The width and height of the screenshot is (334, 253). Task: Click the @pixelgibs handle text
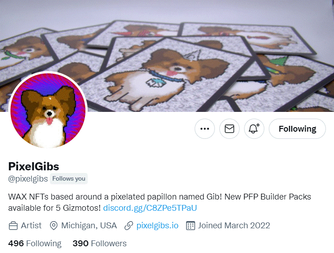pyautogui.click(x=28, y=179)
